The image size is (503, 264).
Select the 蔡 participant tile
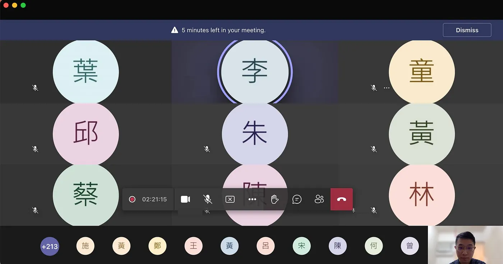click(x=86, y=195)
